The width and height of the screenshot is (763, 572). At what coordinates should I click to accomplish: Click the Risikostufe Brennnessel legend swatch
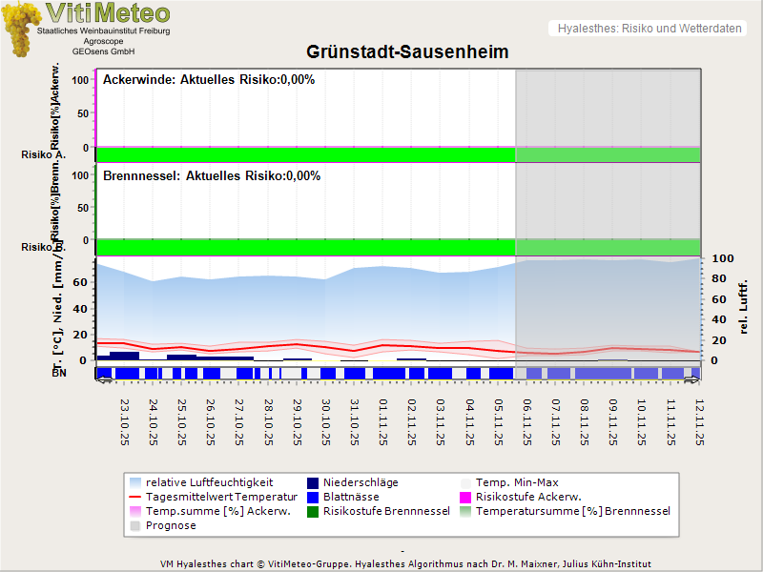click(x=313, y=512)
